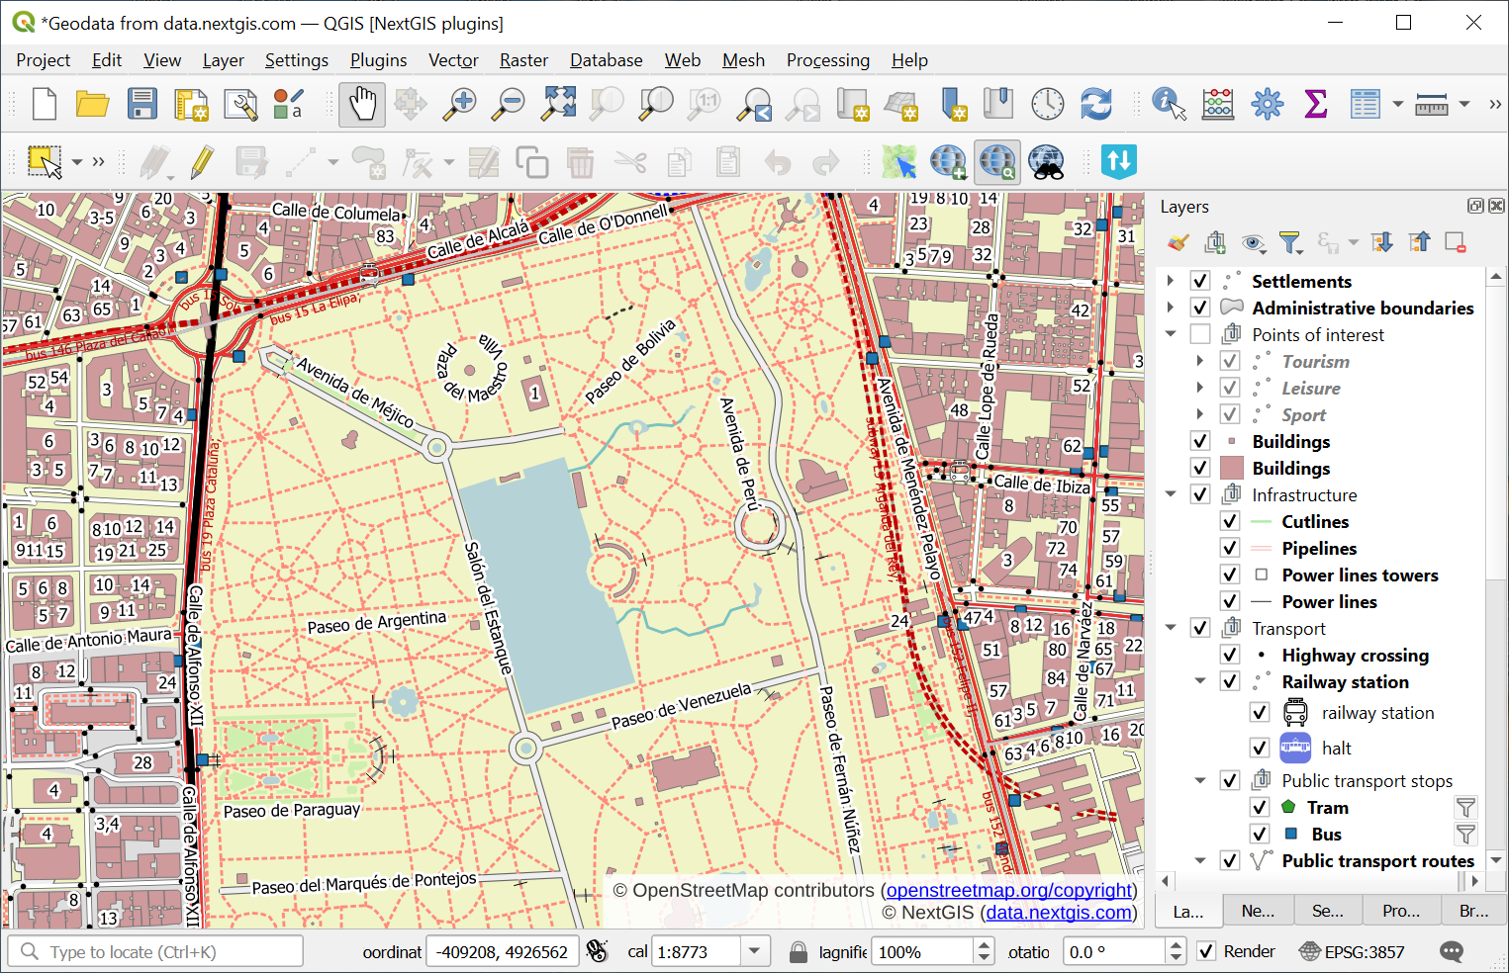
Task: Click the data.nextgis.com link
Action: point(1058,912)
